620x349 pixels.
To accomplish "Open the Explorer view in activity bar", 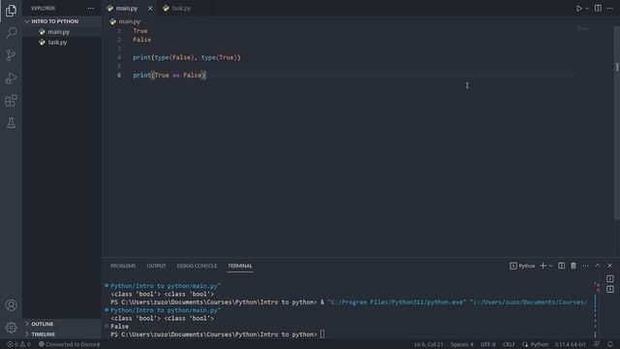I will click(11, 11).
